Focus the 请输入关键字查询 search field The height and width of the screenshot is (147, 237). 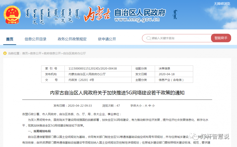176,38
